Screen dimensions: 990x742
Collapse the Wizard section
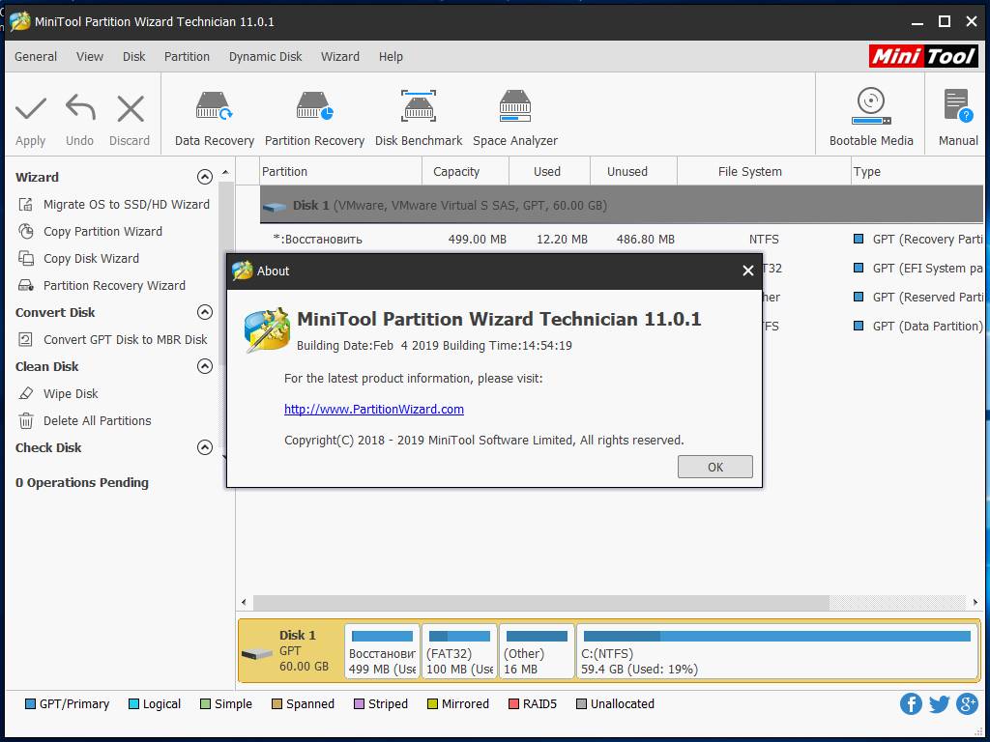[x=204, y=177]
